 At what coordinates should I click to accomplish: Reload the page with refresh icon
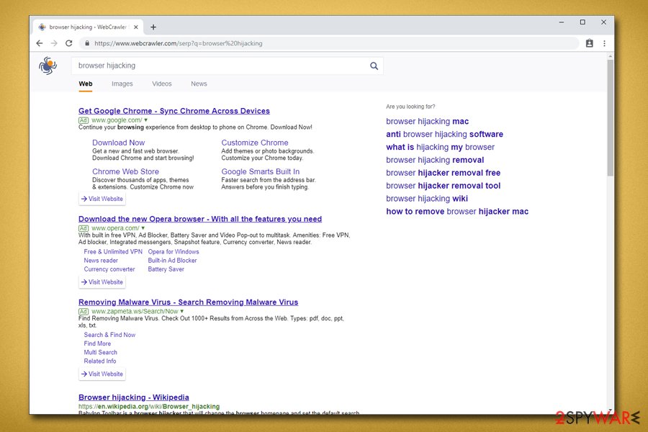69,43
